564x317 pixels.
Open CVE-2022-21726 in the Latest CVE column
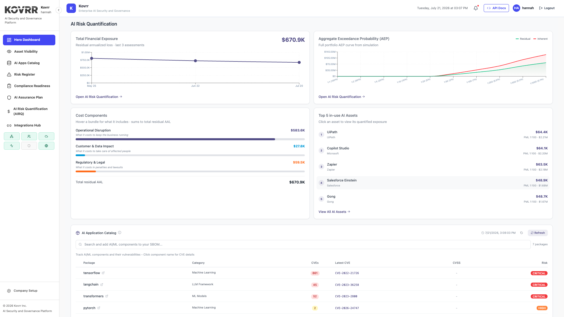[x=347, y=273]
